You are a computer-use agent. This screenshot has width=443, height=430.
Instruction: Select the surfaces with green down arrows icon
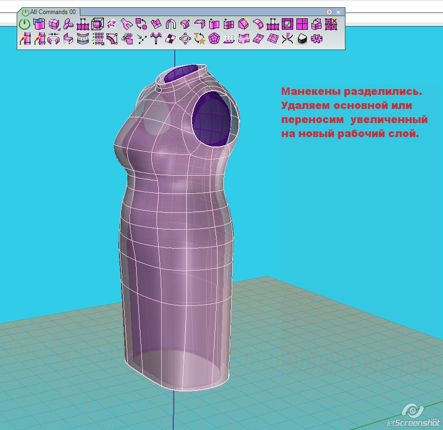[83, 39]
